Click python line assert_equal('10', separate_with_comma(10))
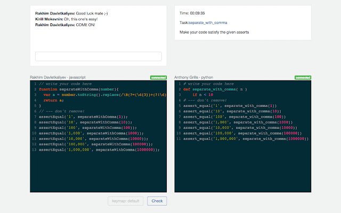The width and height of the screenshot is (341, 213). pos(232,111)
